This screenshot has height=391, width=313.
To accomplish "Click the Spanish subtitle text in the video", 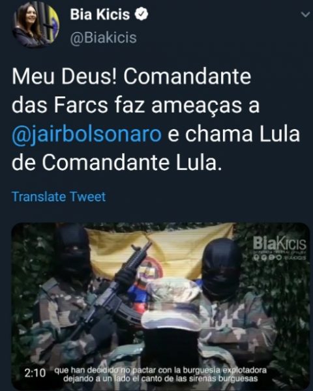I will pos(160,374).
